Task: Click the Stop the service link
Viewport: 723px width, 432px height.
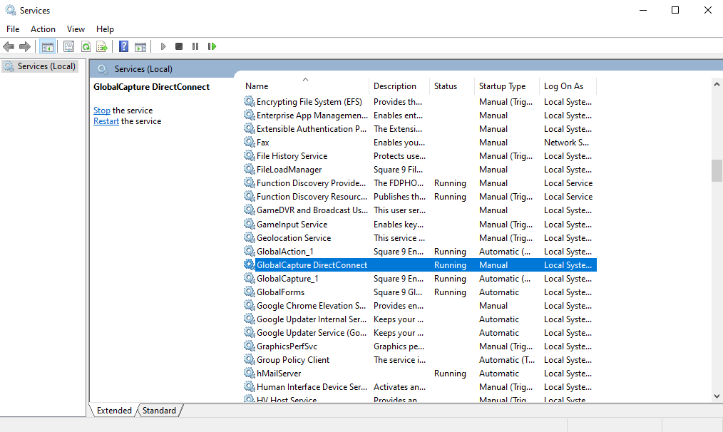Action: pyautogui.click(x=102, y=110)
